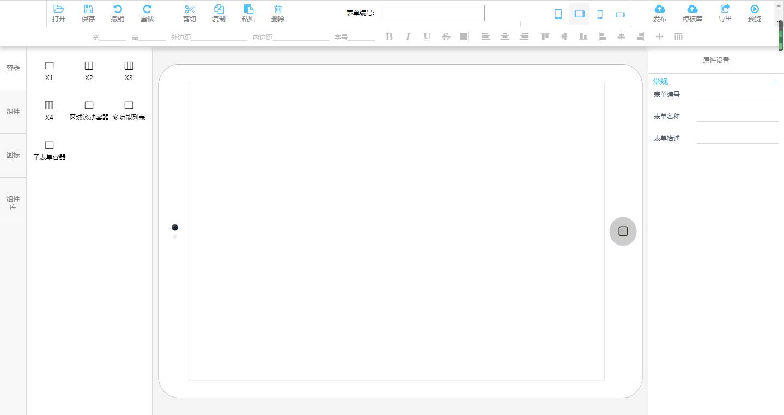Align text to the right
The width and height of the screenshot is (784, 415).
(x=524, y=36)
